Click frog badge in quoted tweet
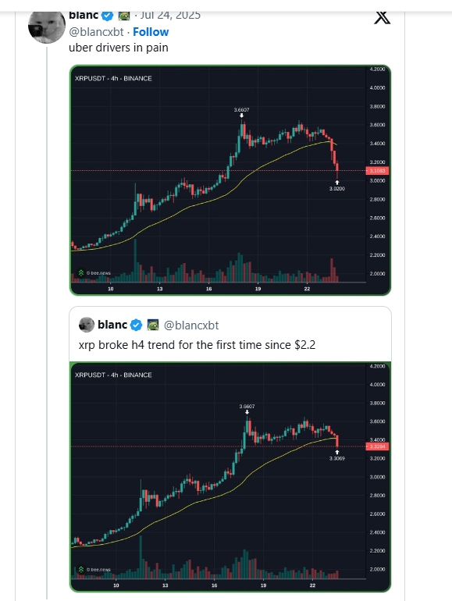 click(x=153, y=325)
